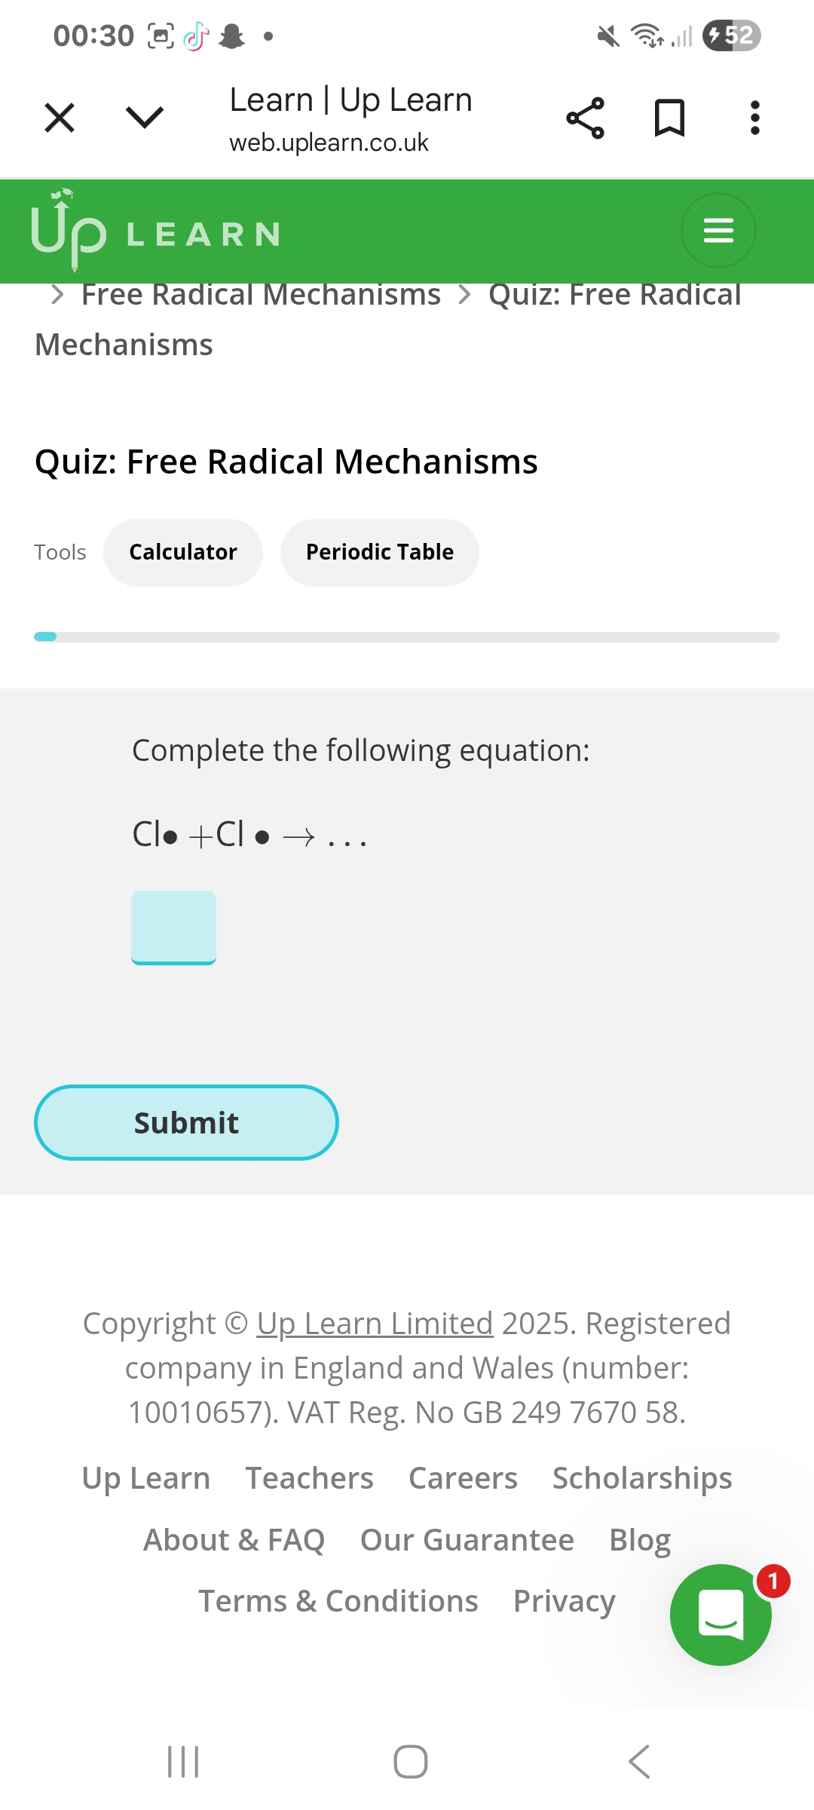The height and width of the screenshot is (1810, 814).
Task: Expand the browser tab dropdown chevron
Action: pyautogui.click(x=144, y=118)
